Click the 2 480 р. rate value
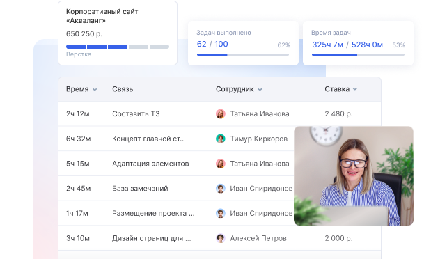 pyautogui.click(x=338, y=114)
